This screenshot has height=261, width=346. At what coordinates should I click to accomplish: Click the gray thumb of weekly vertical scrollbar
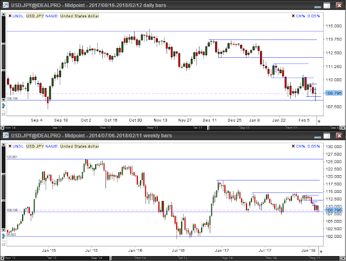pos(3,187)
